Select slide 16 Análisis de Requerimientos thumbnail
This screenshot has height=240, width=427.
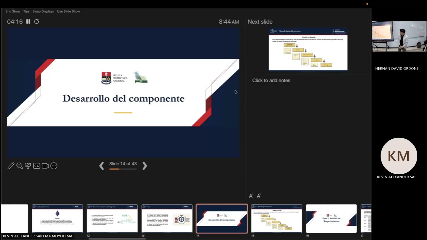tap(331, 218)
